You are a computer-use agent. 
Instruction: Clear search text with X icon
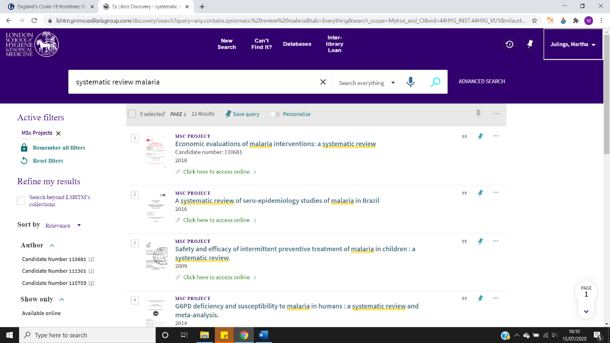pyautogui.click(x=323, y=82)
